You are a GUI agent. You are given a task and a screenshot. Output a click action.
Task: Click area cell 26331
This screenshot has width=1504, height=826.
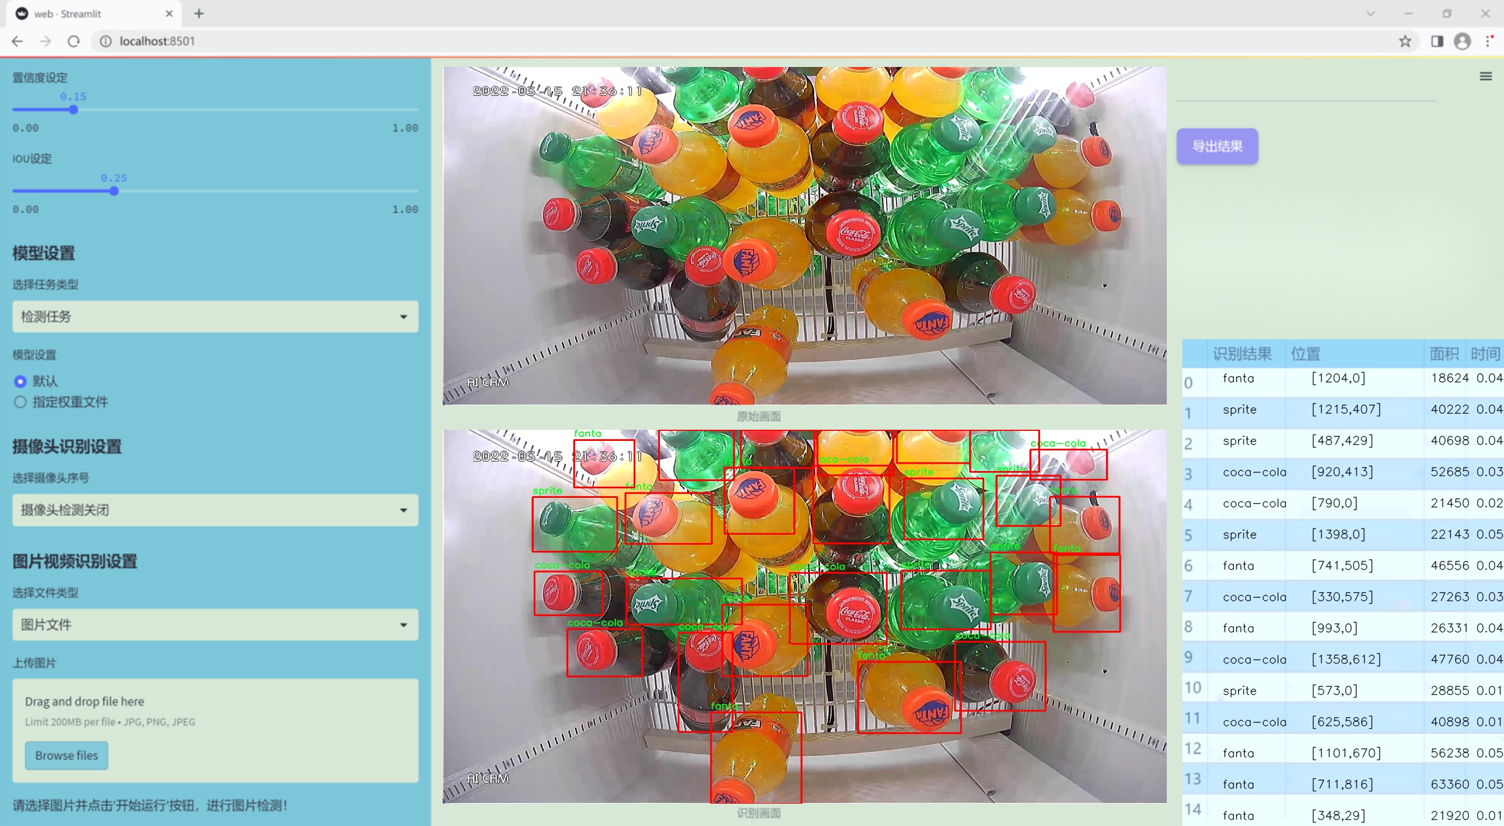pos(1445,628)
